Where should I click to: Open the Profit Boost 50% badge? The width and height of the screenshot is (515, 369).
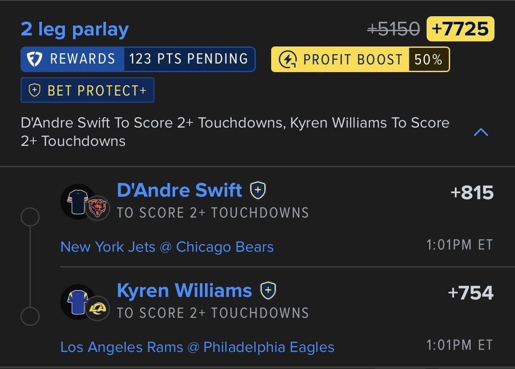[360, 59]
